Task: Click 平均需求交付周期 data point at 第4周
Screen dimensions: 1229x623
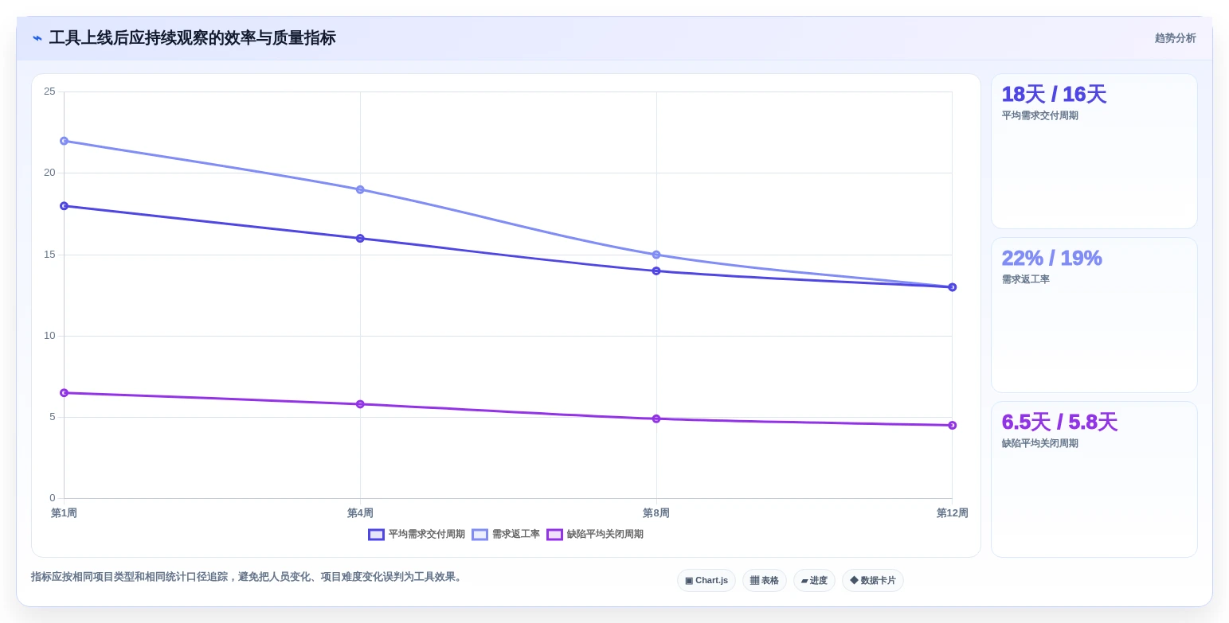Action: (360, 239)
